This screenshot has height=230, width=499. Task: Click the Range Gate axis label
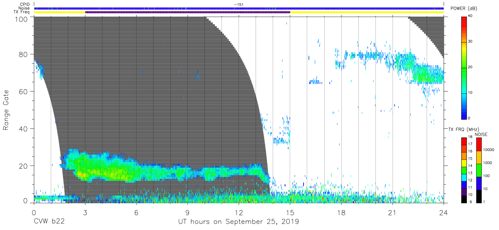click(6, 110)
